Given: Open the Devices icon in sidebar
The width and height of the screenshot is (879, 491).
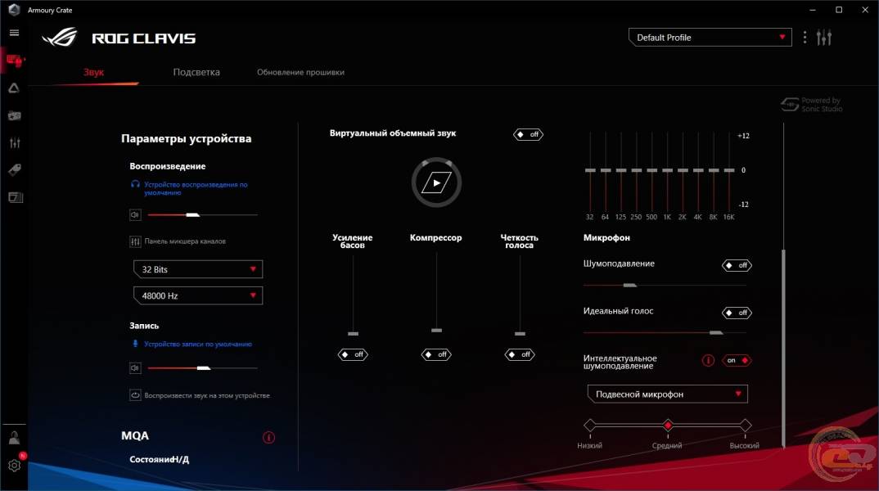Looking at the screenshot, I should click(x=15, y=60).
